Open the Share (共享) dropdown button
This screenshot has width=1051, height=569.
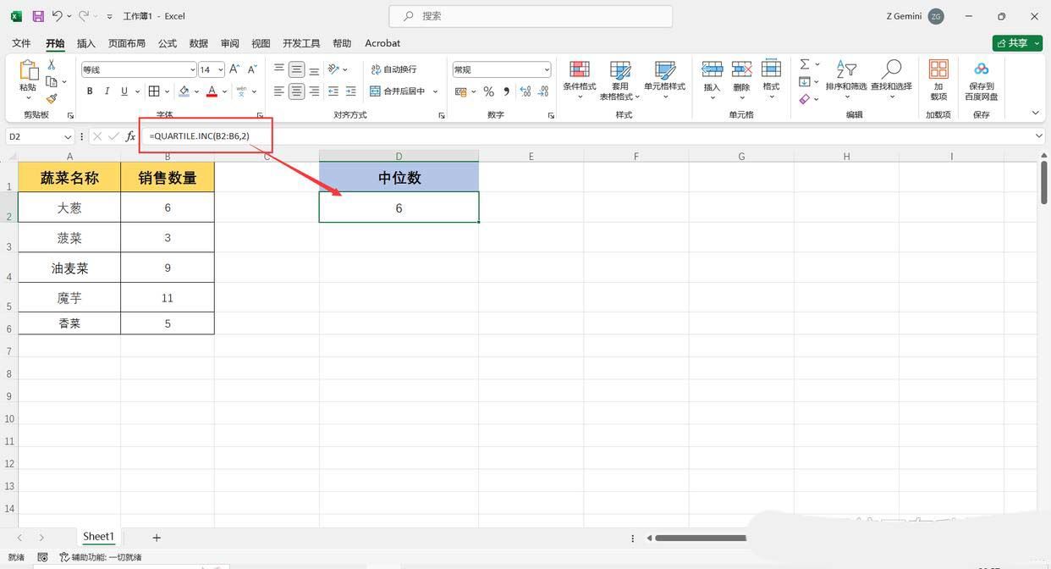click(1017, 43)
